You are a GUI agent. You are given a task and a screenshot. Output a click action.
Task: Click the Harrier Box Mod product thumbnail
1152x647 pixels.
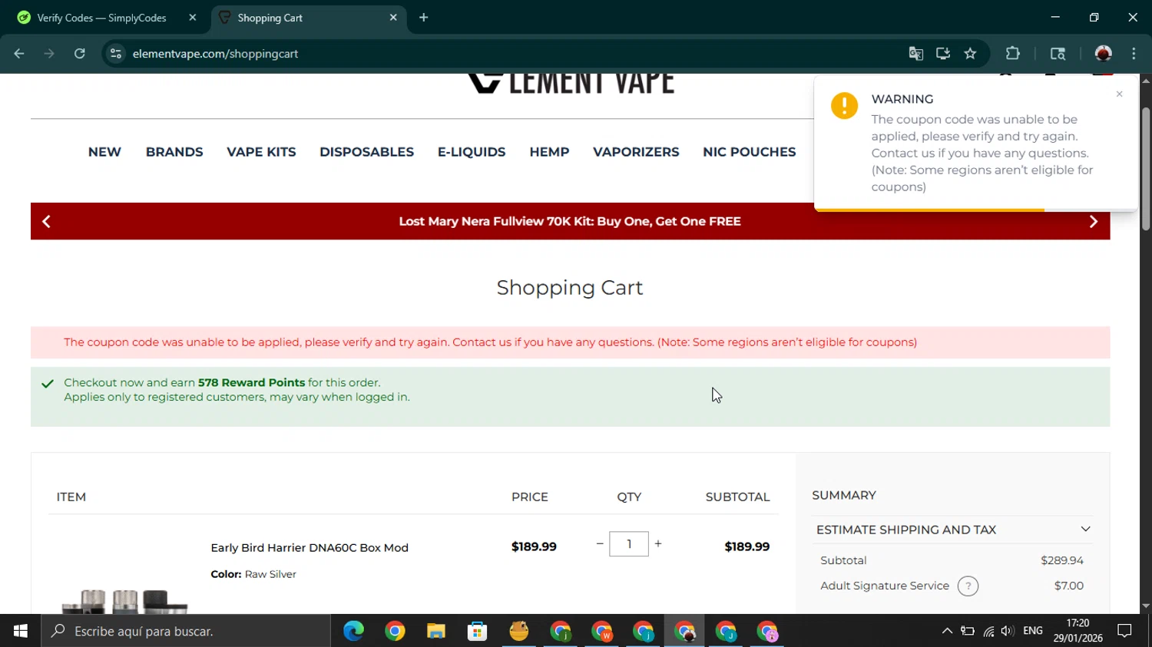124,601
